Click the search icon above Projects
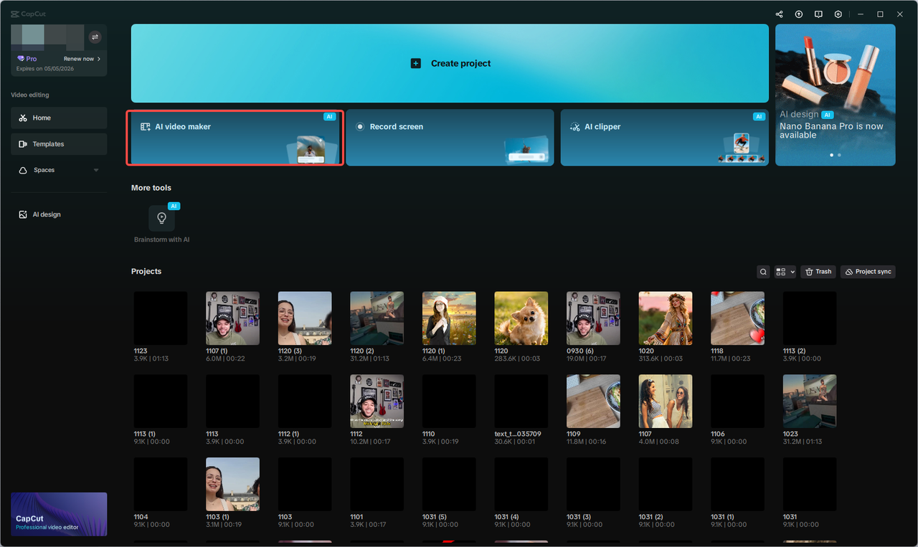Image resolution: width=918 pixels, height=547 pixels. click(763, 272)
